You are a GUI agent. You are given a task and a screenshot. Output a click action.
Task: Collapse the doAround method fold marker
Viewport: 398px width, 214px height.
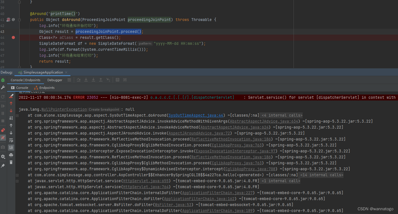20,20
